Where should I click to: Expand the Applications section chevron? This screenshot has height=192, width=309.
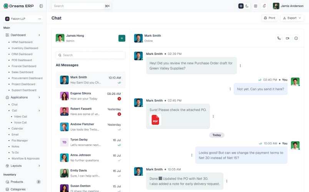pyautogui.click(x=39, y=97)
